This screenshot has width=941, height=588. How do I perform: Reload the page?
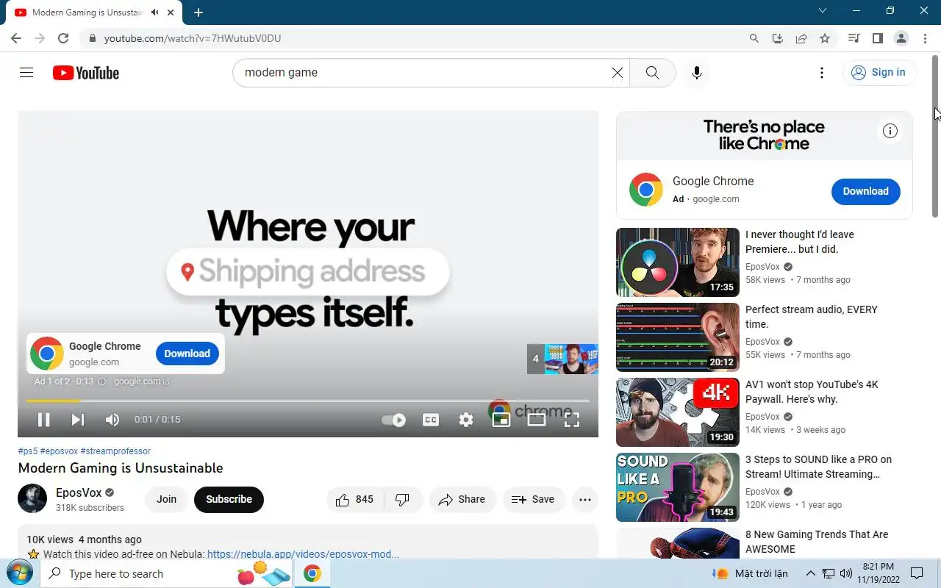(63, 38)
